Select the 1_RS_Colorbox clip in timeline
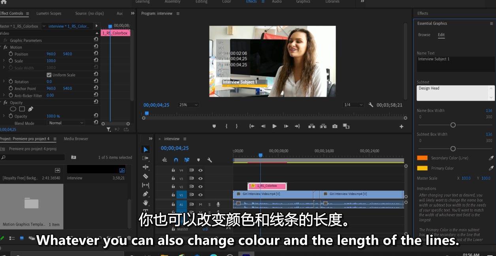 pos(267,186)
